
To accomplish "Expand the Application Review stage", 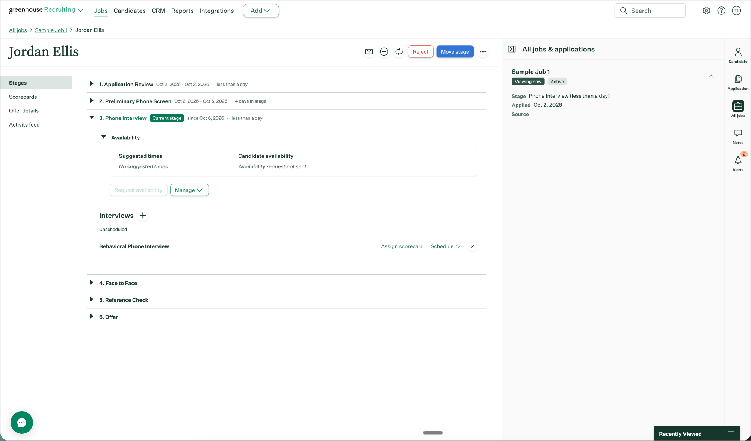I will click(91, 84).
